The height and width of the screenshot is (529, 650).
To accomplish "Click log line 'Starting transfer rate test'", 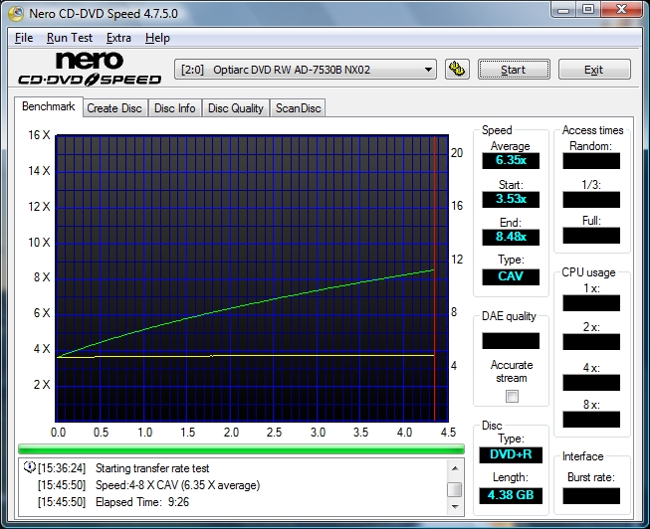I will tap(152, 468).
